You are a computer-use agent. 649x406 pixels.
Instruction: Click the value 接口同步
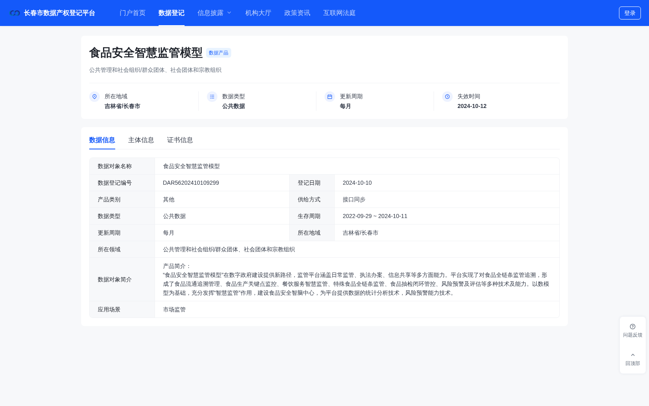354,199
